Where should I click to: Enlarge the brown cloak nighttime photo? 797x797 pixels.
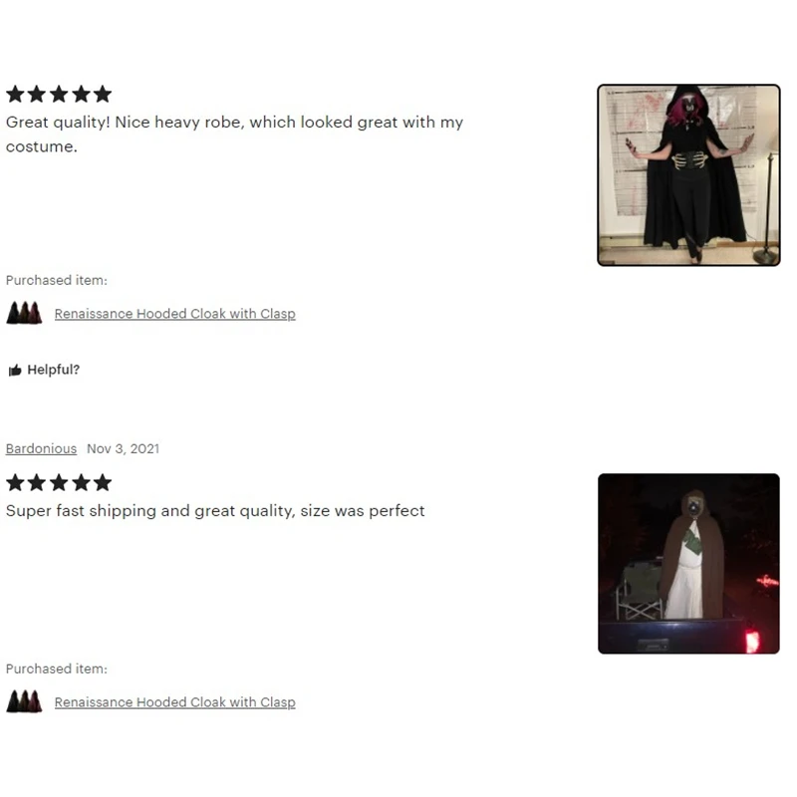[x=688, y=564]
